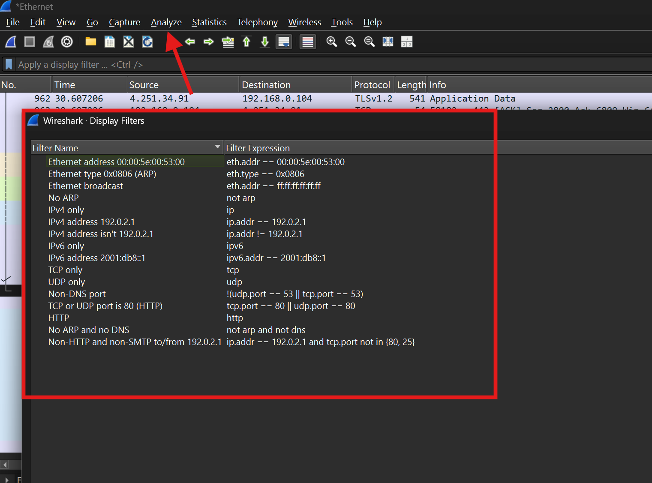Click the expression 'not arp and not dns'
This screenshot has height=483, width=652.
coord(266,330)
